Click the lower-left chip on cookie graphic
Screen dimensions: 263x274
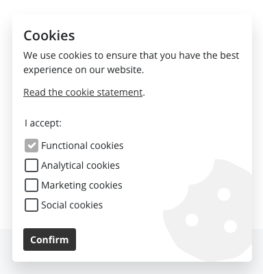(x=192, y=220)
